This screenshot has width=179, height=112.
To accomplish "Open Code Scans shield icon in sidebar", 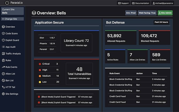I will 3,33.
